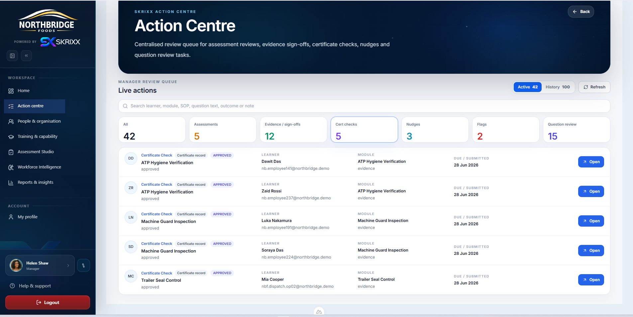Viewport: 633px width, 317px height.
Task: Click APPROVED badge in Dawit Das row
Action: [x=222, y=155]
